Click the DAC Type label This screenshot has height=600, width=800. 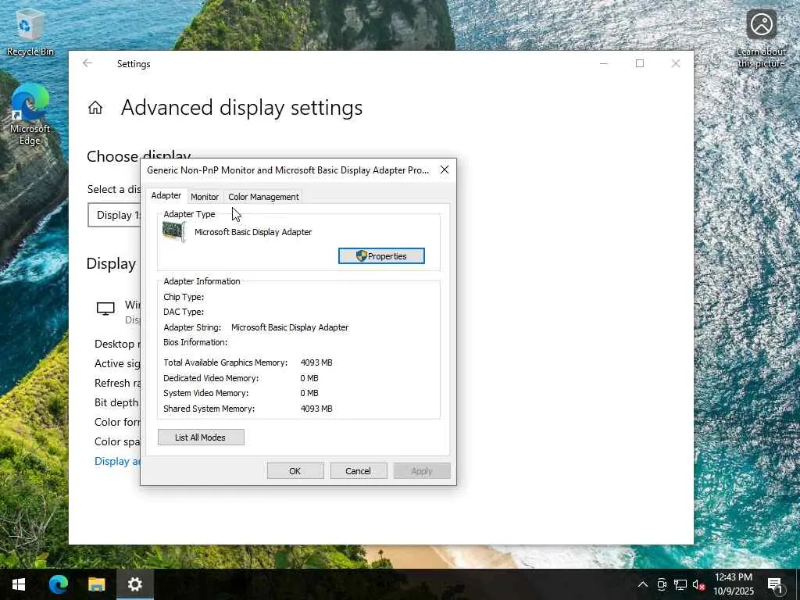click(184, 312)
